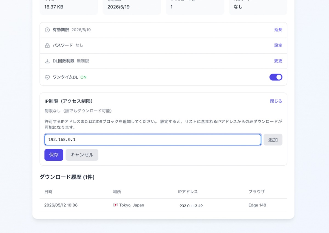Click 変更 for DL回数制限
The height and width of the screenshot is (233, 329).
click(278, 61)
